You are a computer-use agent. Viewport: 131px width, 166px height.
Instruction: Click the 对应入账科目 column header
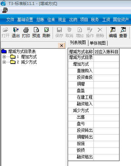pos(106,52)
